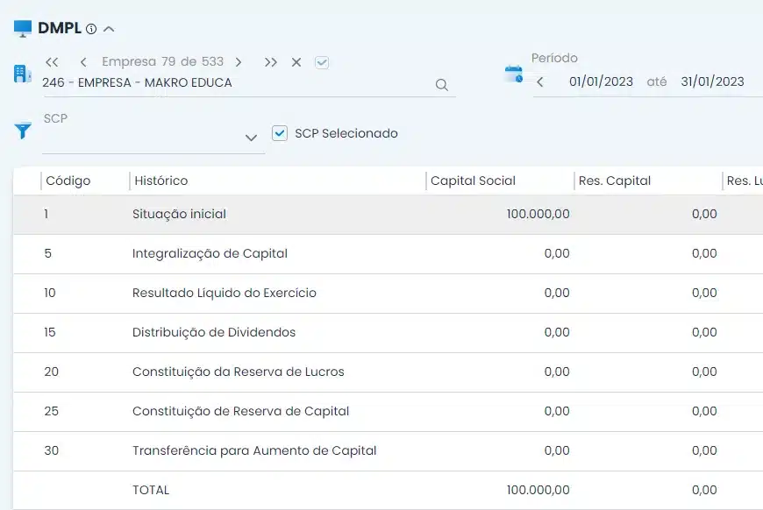763x510 pixels.
Task: Select Transferência para Aumento de Capital row
Action: click(388, 450)
